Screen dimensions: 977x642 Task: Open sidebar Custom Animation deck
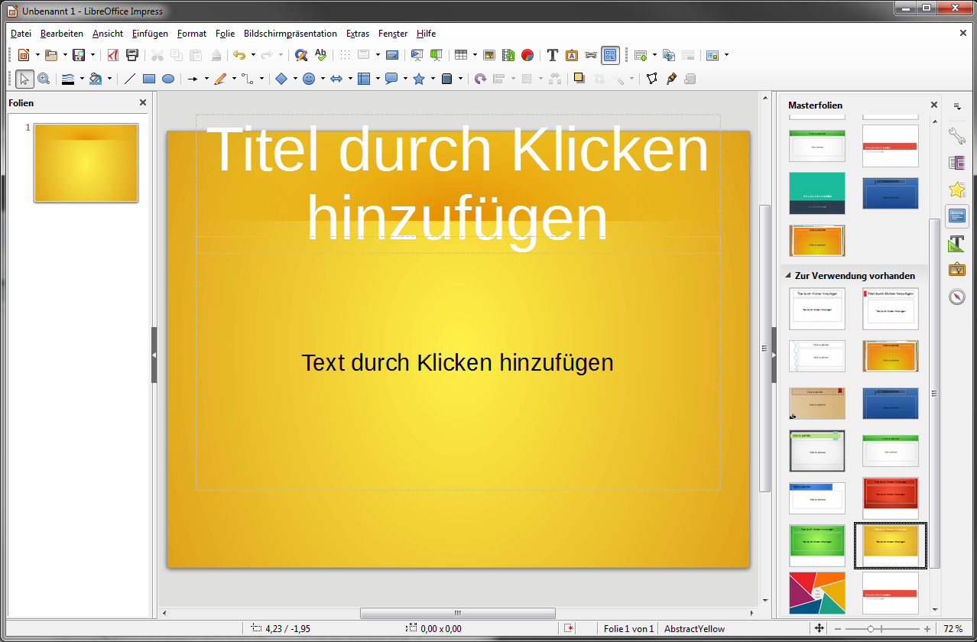tap(956, 190)
